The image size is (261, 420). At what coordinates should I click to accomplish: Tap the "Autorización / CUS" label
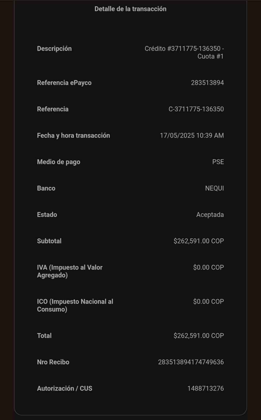coord(65,388)
